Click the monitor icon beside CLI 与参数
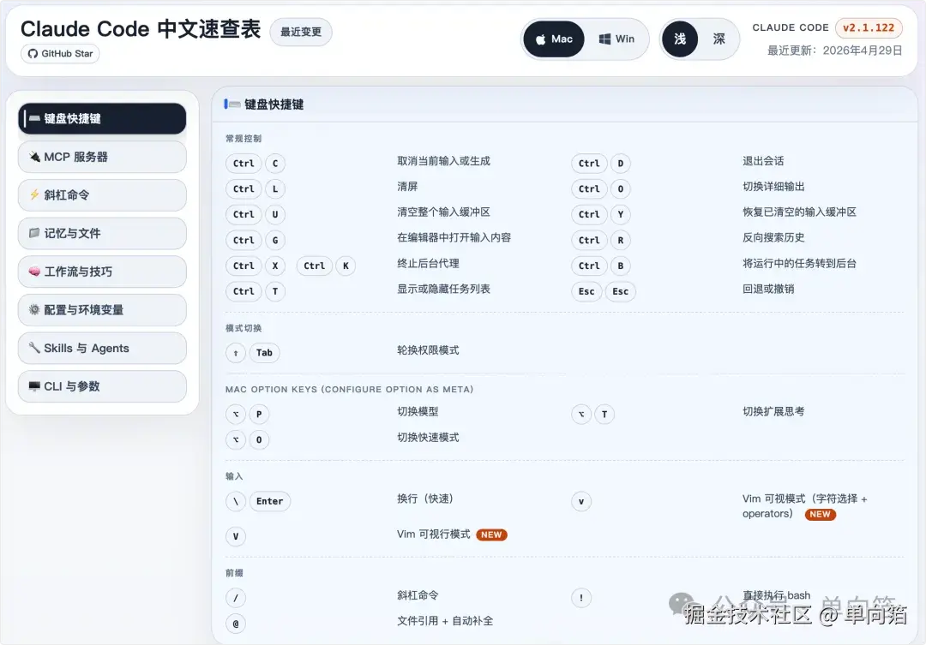Viewport: 926px width, 645px height. pyautogui.click(x=35, y=386)
